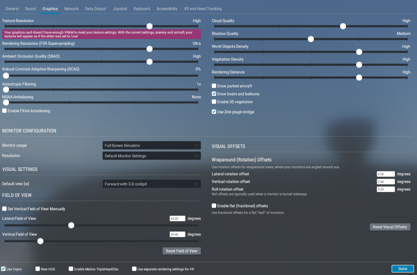Click the Roll rotation offset field

[x=386, y=189]
